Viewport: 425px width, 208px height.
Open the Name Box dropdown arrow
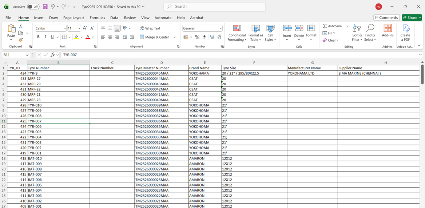coord(27,55)
